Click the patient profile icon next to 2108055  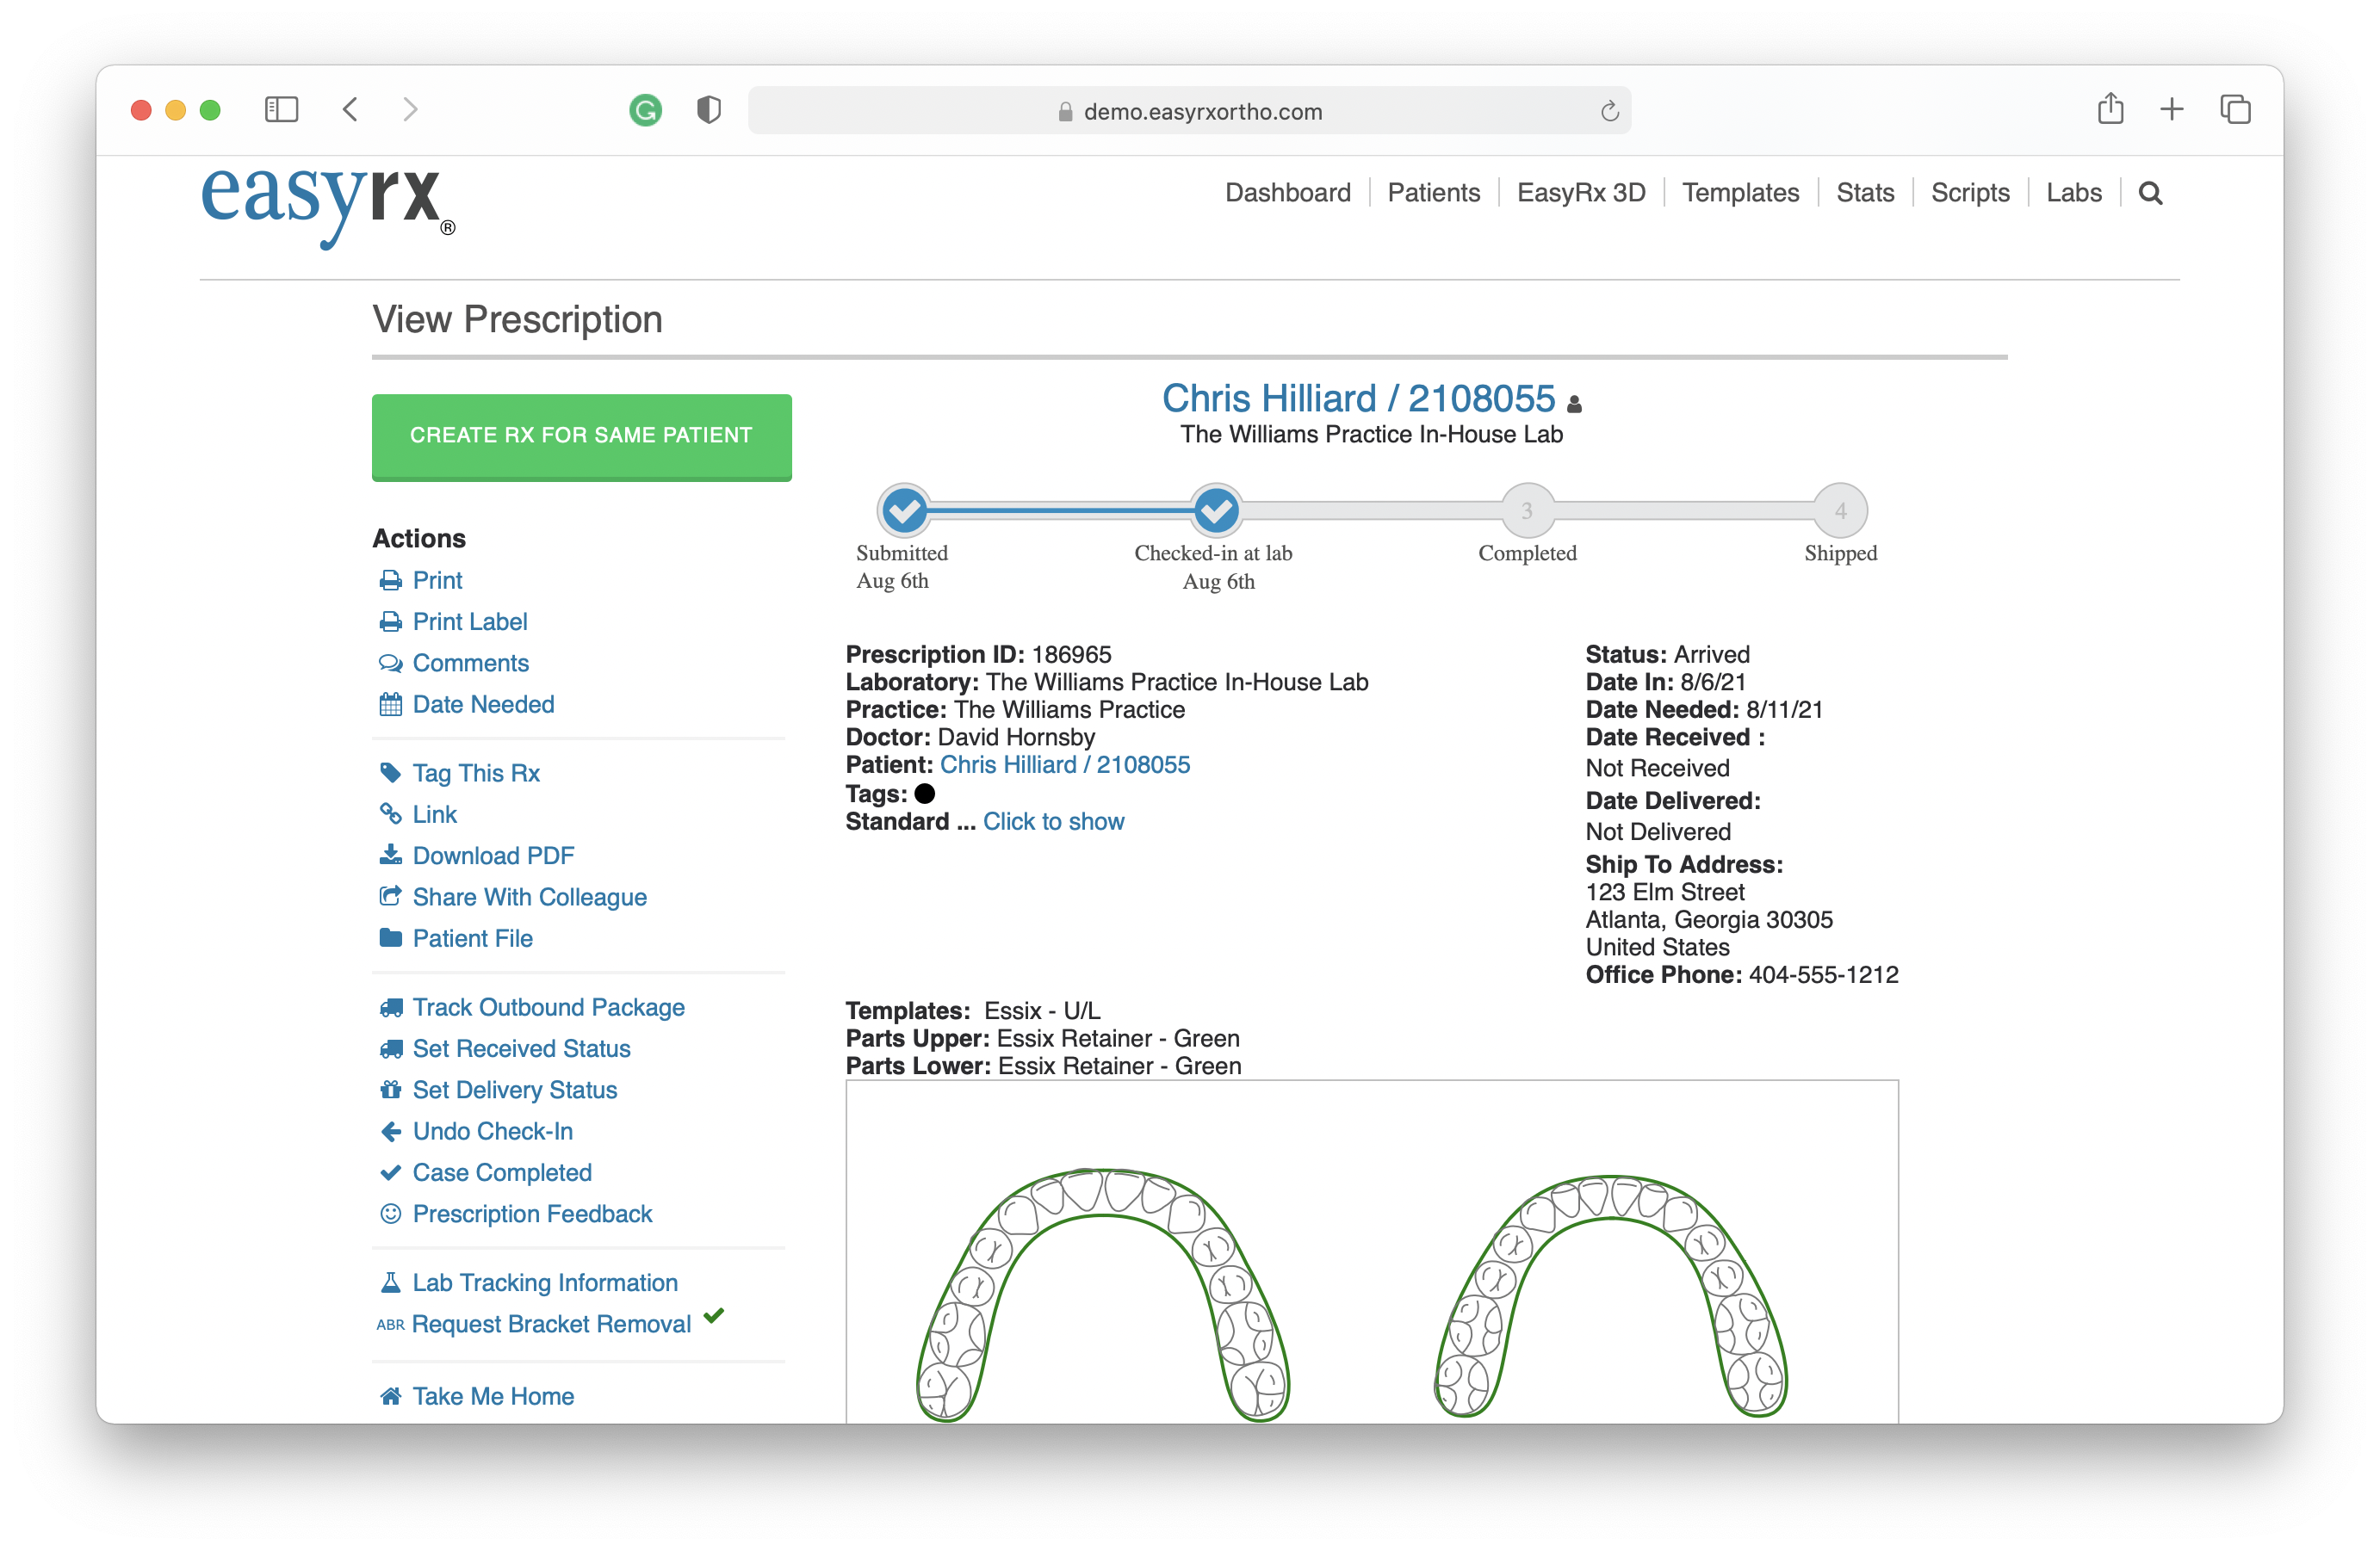click(x=1574, y=404)
